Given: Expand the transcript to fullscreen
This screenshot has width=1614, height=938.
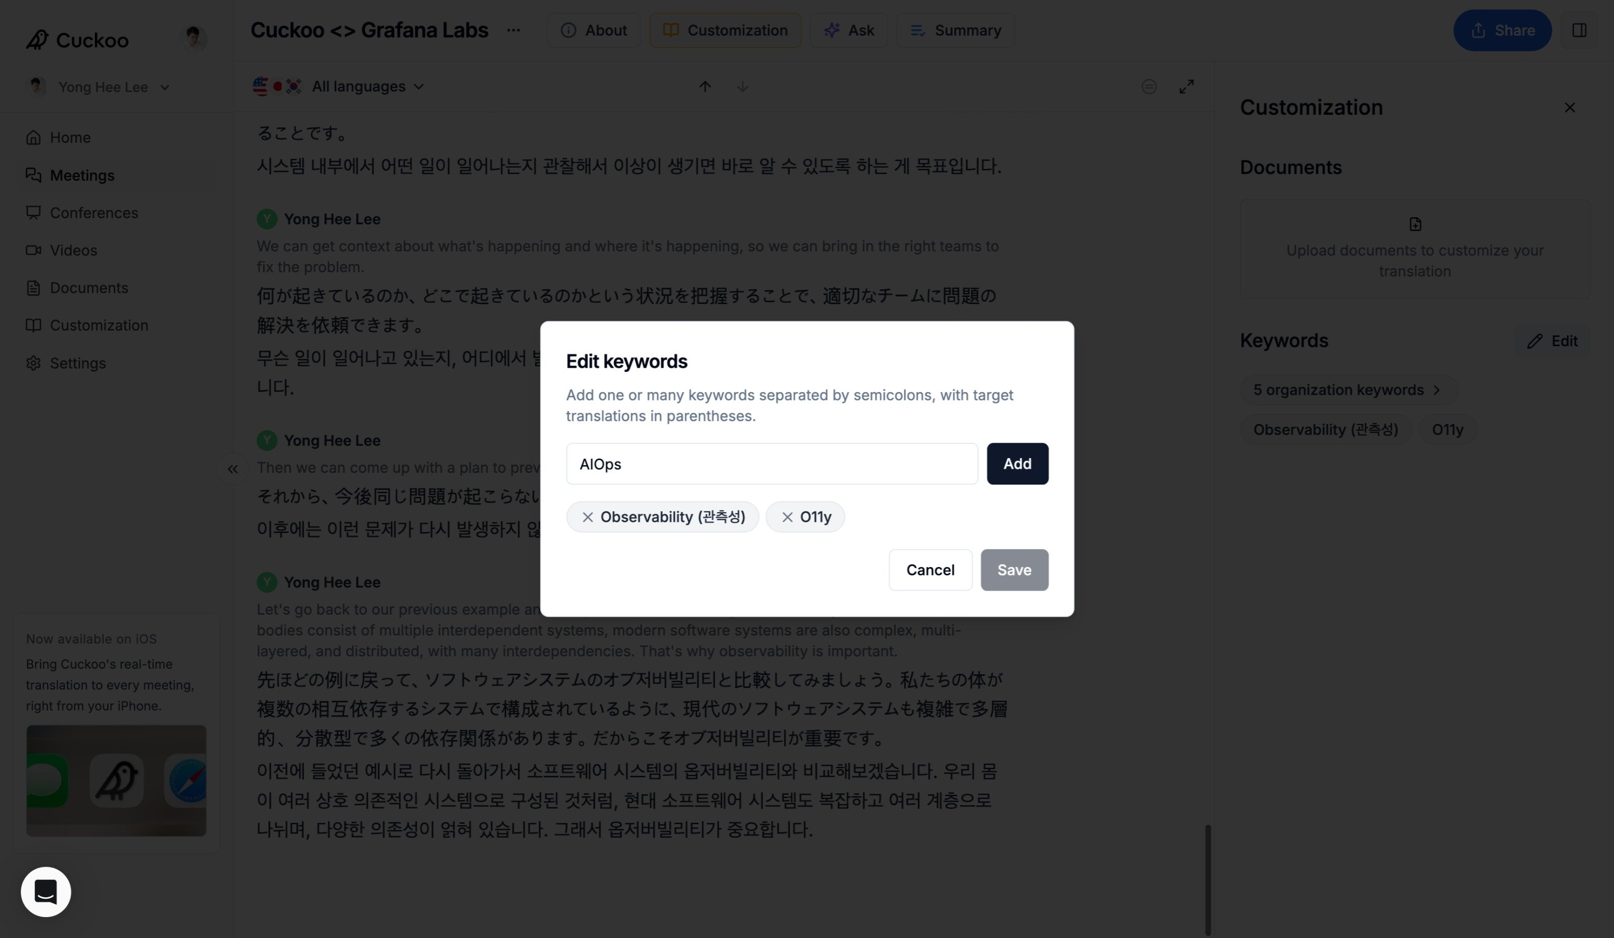Looking at the screenshot, I should (1186, 86).
